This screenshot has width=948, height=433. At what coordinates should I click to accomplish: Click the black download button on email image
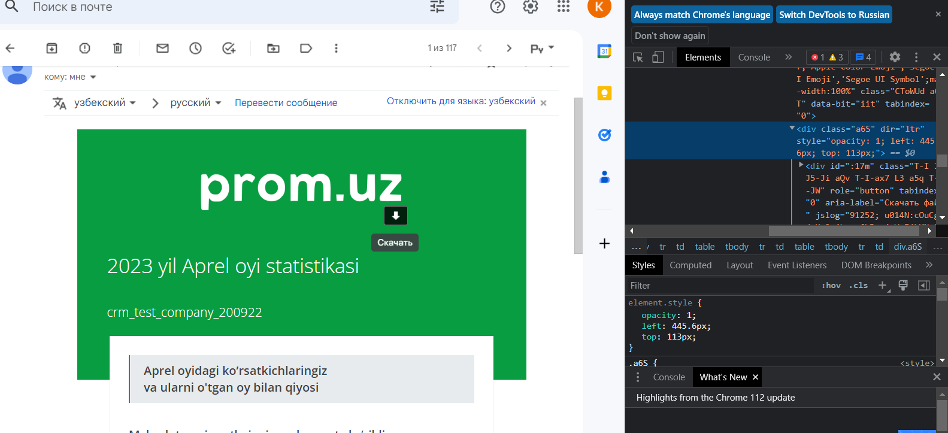(396, 216)
